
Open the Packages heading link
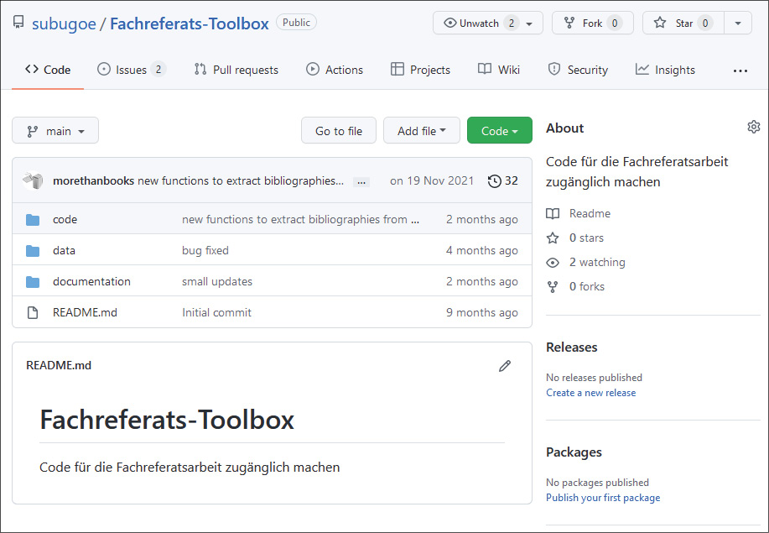click(574, 452)
